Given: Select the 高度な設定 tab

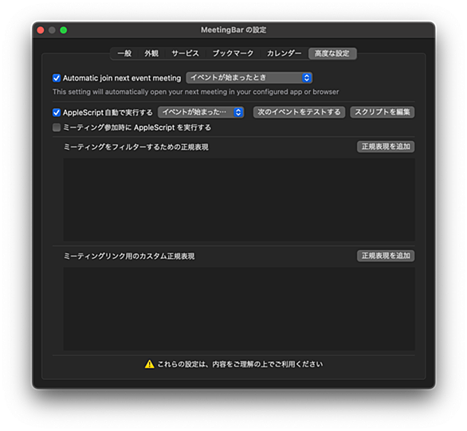Looking at the screenshot, I should (332, 53).
